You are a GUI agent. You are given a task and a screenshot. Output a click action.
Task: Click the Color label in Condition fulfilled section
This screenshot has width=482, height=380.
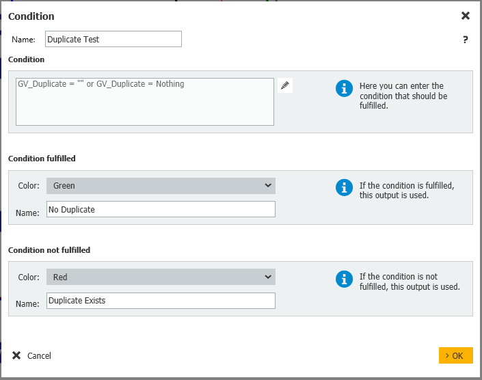point(29,186)
